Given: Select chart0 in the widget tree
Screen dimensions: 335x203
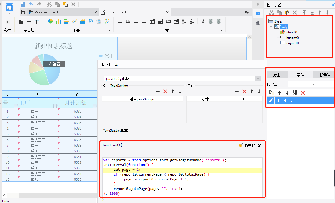Looking at the screenshot, I should coord(291,32).
